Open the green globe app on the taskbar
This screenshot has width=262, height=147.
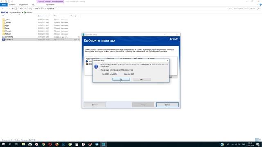pyautogui.click(x=70, y=144)
